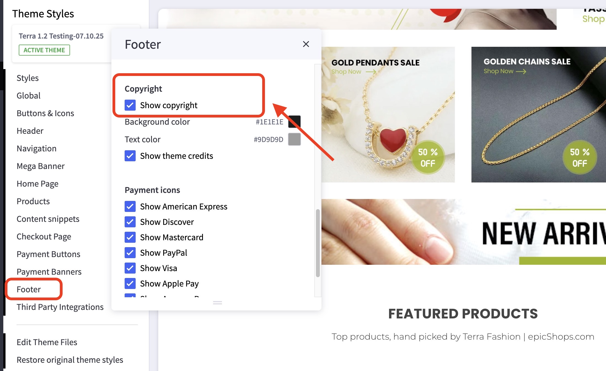This screenshot has width=606, height=371.
Task: Click the drag handle below the Footer panel
Action: click(217, 303)
